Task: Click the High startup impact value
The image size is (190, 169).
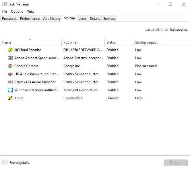Action: [x=139, y=98]
